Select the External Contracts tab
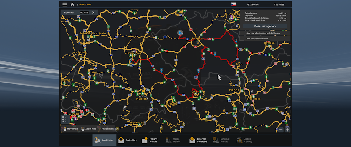Screen dimensions: 351x147 (x=198, y=140)
